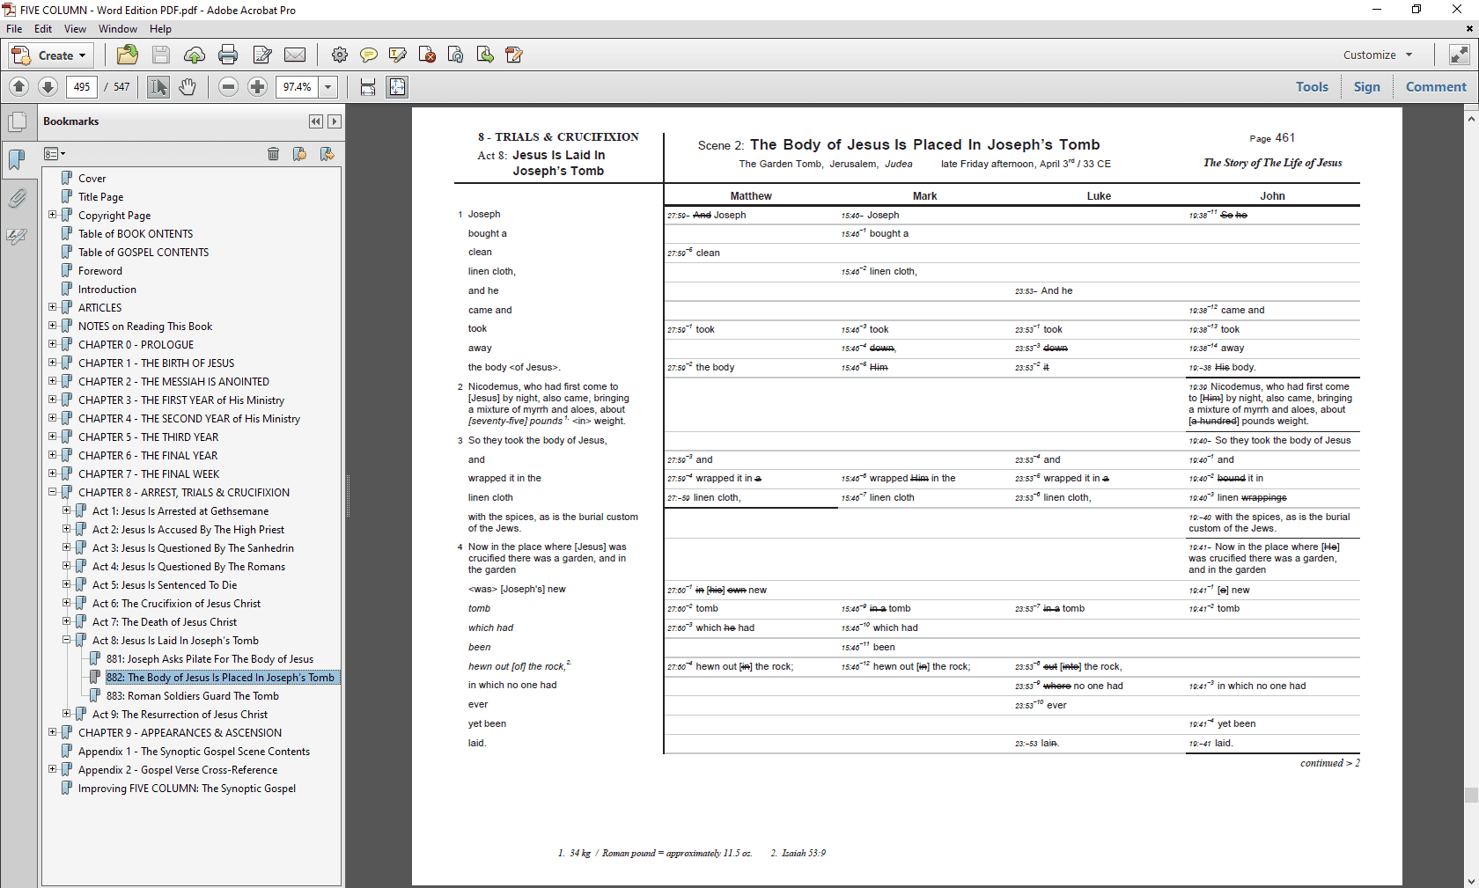This screenshot has height=888, width=1479.
Task: Open the Help menu
Action: [160, 29]
